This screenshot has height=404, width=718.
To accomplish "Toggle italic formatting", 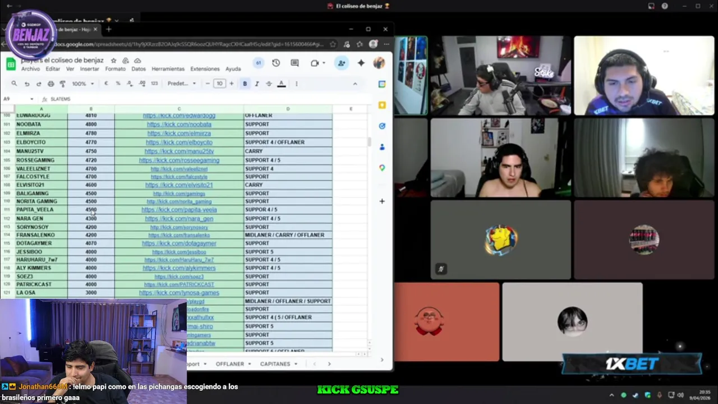I will point(257,84).
